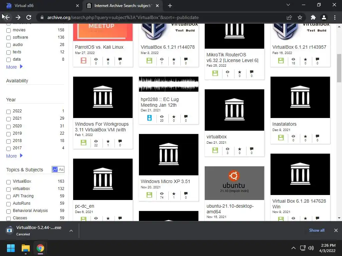Open Chrome three-dot menu
The width and height of the screenshot is (342, 256).
pyautogui.click(x=335, y=17)
